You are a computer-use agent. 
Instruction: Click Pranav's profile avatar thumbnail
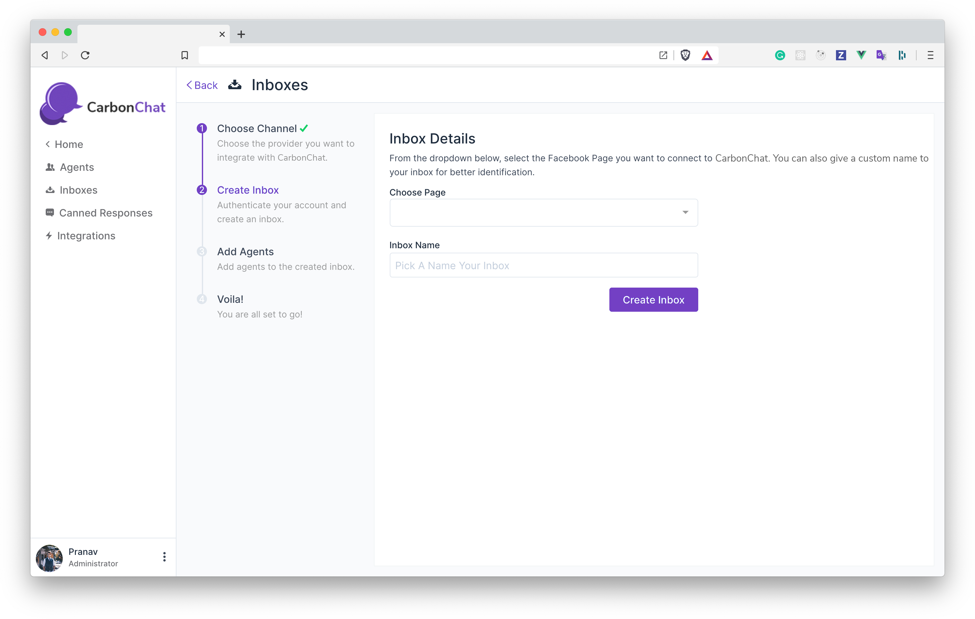pyautogui.click(x=50, y=558)
